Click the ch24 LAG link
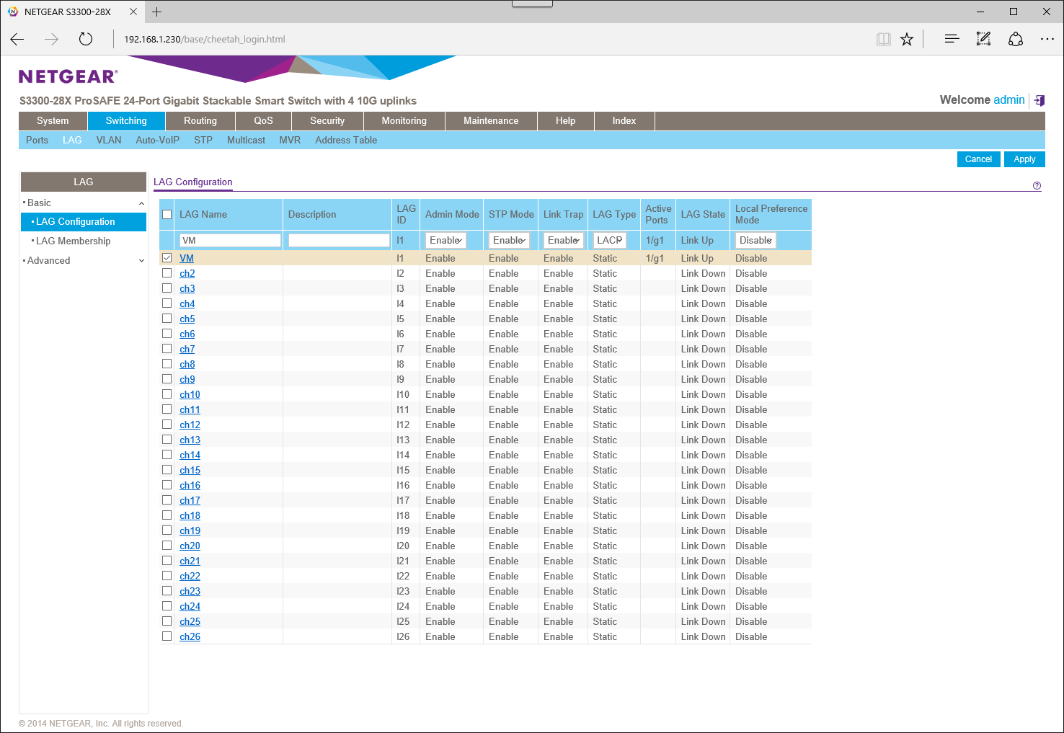Viewport: 1064px width, 733px height. tap(190, 606)
